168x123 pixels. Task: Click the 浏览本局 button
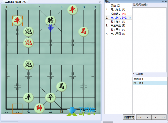click(x=129, y=117)
